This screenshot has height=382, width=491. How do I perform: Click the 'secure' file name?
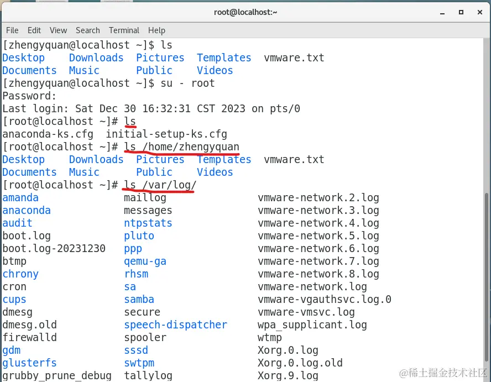click(142, 312)
